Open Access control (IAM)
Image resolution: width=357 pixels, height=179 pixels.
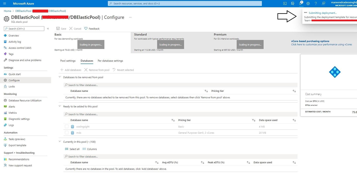[x=20, y=48]
